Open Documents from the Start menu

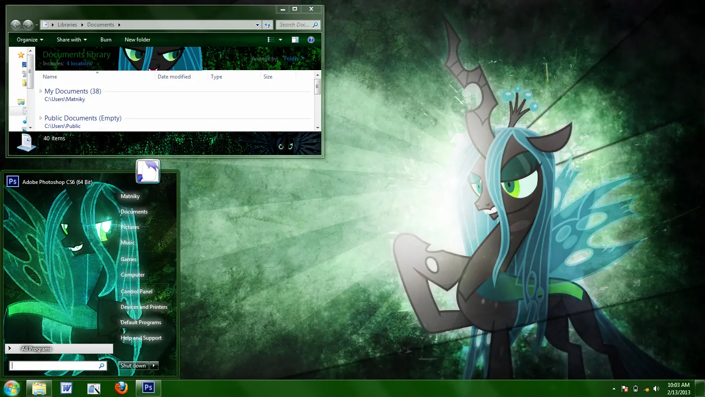pyautogui.click(x=134, y=212)
